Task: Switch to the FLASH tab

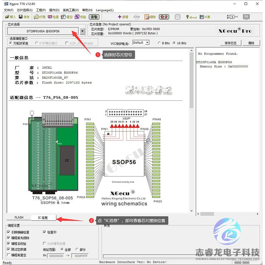Action: pyautogui.click(x=19, y=218)
